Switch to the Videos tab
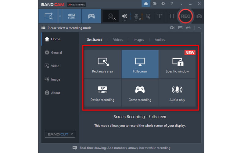This screenshot has width=244, height=153. [x=118, y=40]
